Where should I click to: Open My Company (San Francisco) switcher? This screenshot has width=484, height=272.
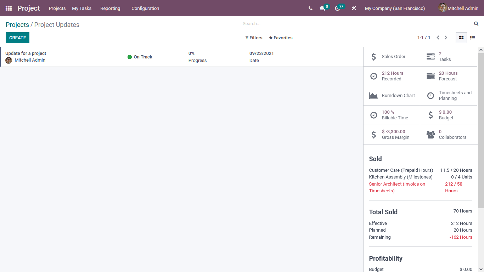[395, 8]
